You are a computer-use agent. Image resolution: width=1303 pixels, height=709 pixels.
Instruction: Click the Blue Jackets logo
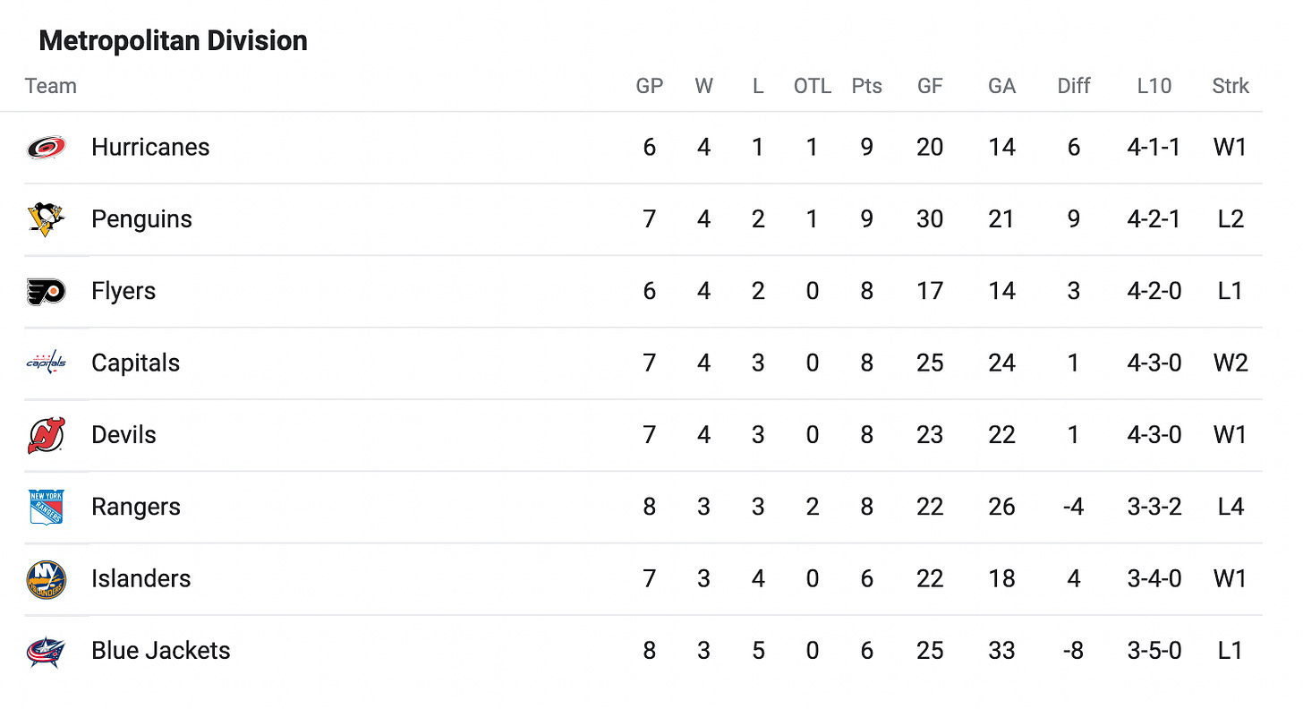tap(46, 651)
